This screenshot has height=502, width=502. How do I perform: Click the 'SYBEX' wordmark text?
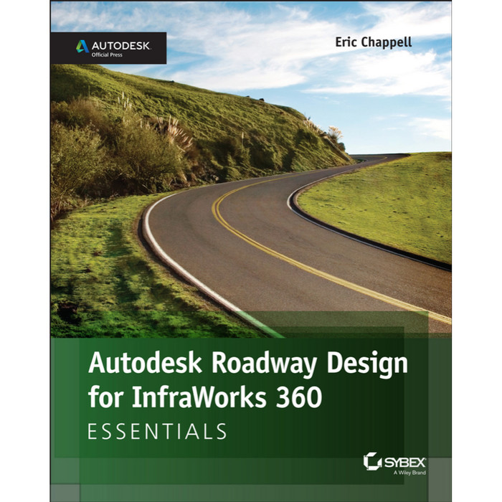click(404, 463)
